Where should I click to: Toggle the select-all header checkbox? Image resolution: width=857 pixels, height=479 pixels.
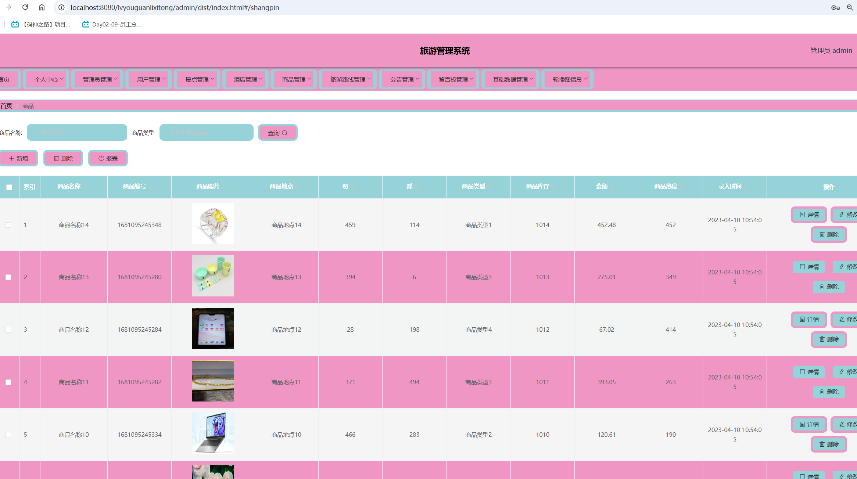[x=9, y=187]
